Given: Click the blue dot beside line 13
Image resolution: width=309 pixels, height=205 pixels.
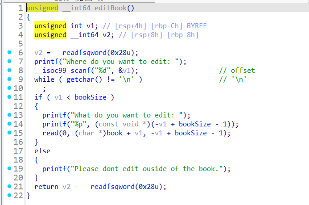Looking at the screenshot, I should [x=10, y=115].
